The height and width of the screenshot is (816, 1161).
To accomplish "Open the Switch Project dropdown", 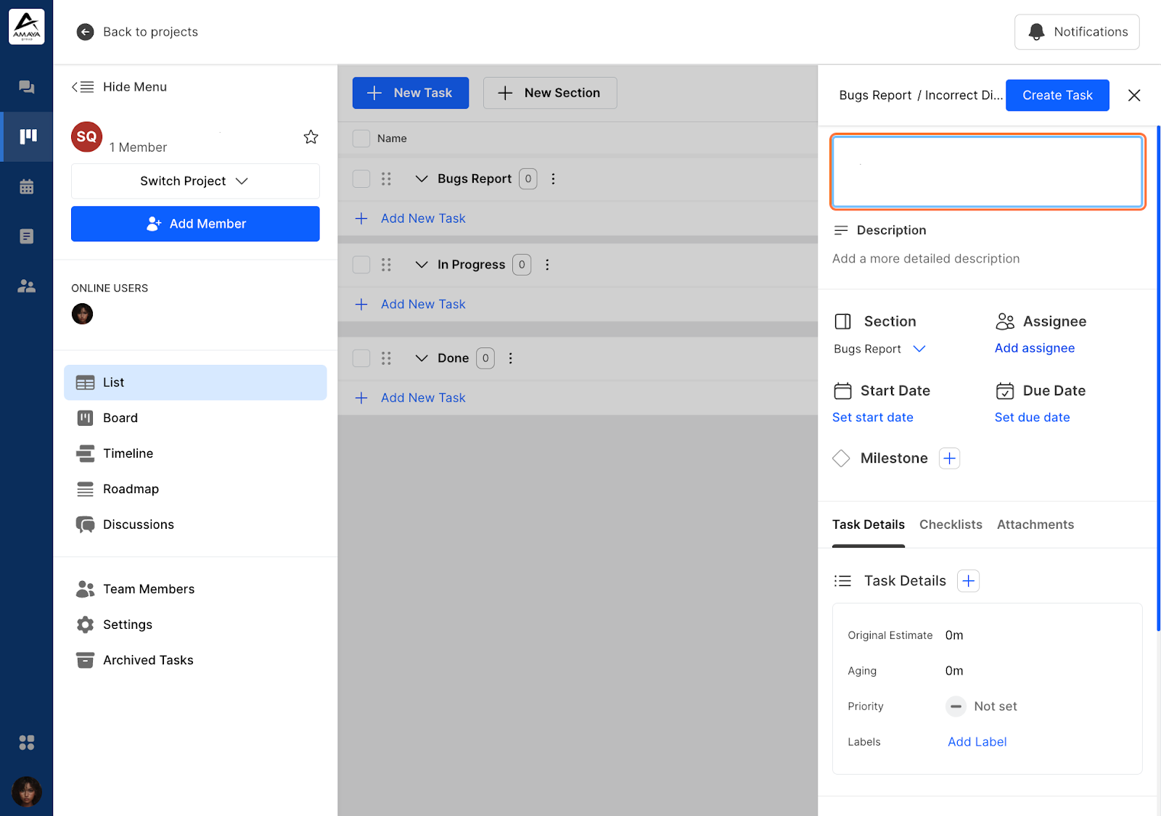I will (x=195, y=181).
